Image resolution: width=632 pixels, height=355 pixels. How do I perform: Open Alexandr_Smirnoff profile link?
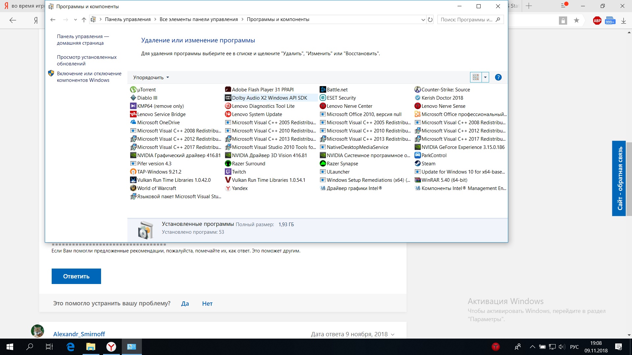tap(79, 334)
